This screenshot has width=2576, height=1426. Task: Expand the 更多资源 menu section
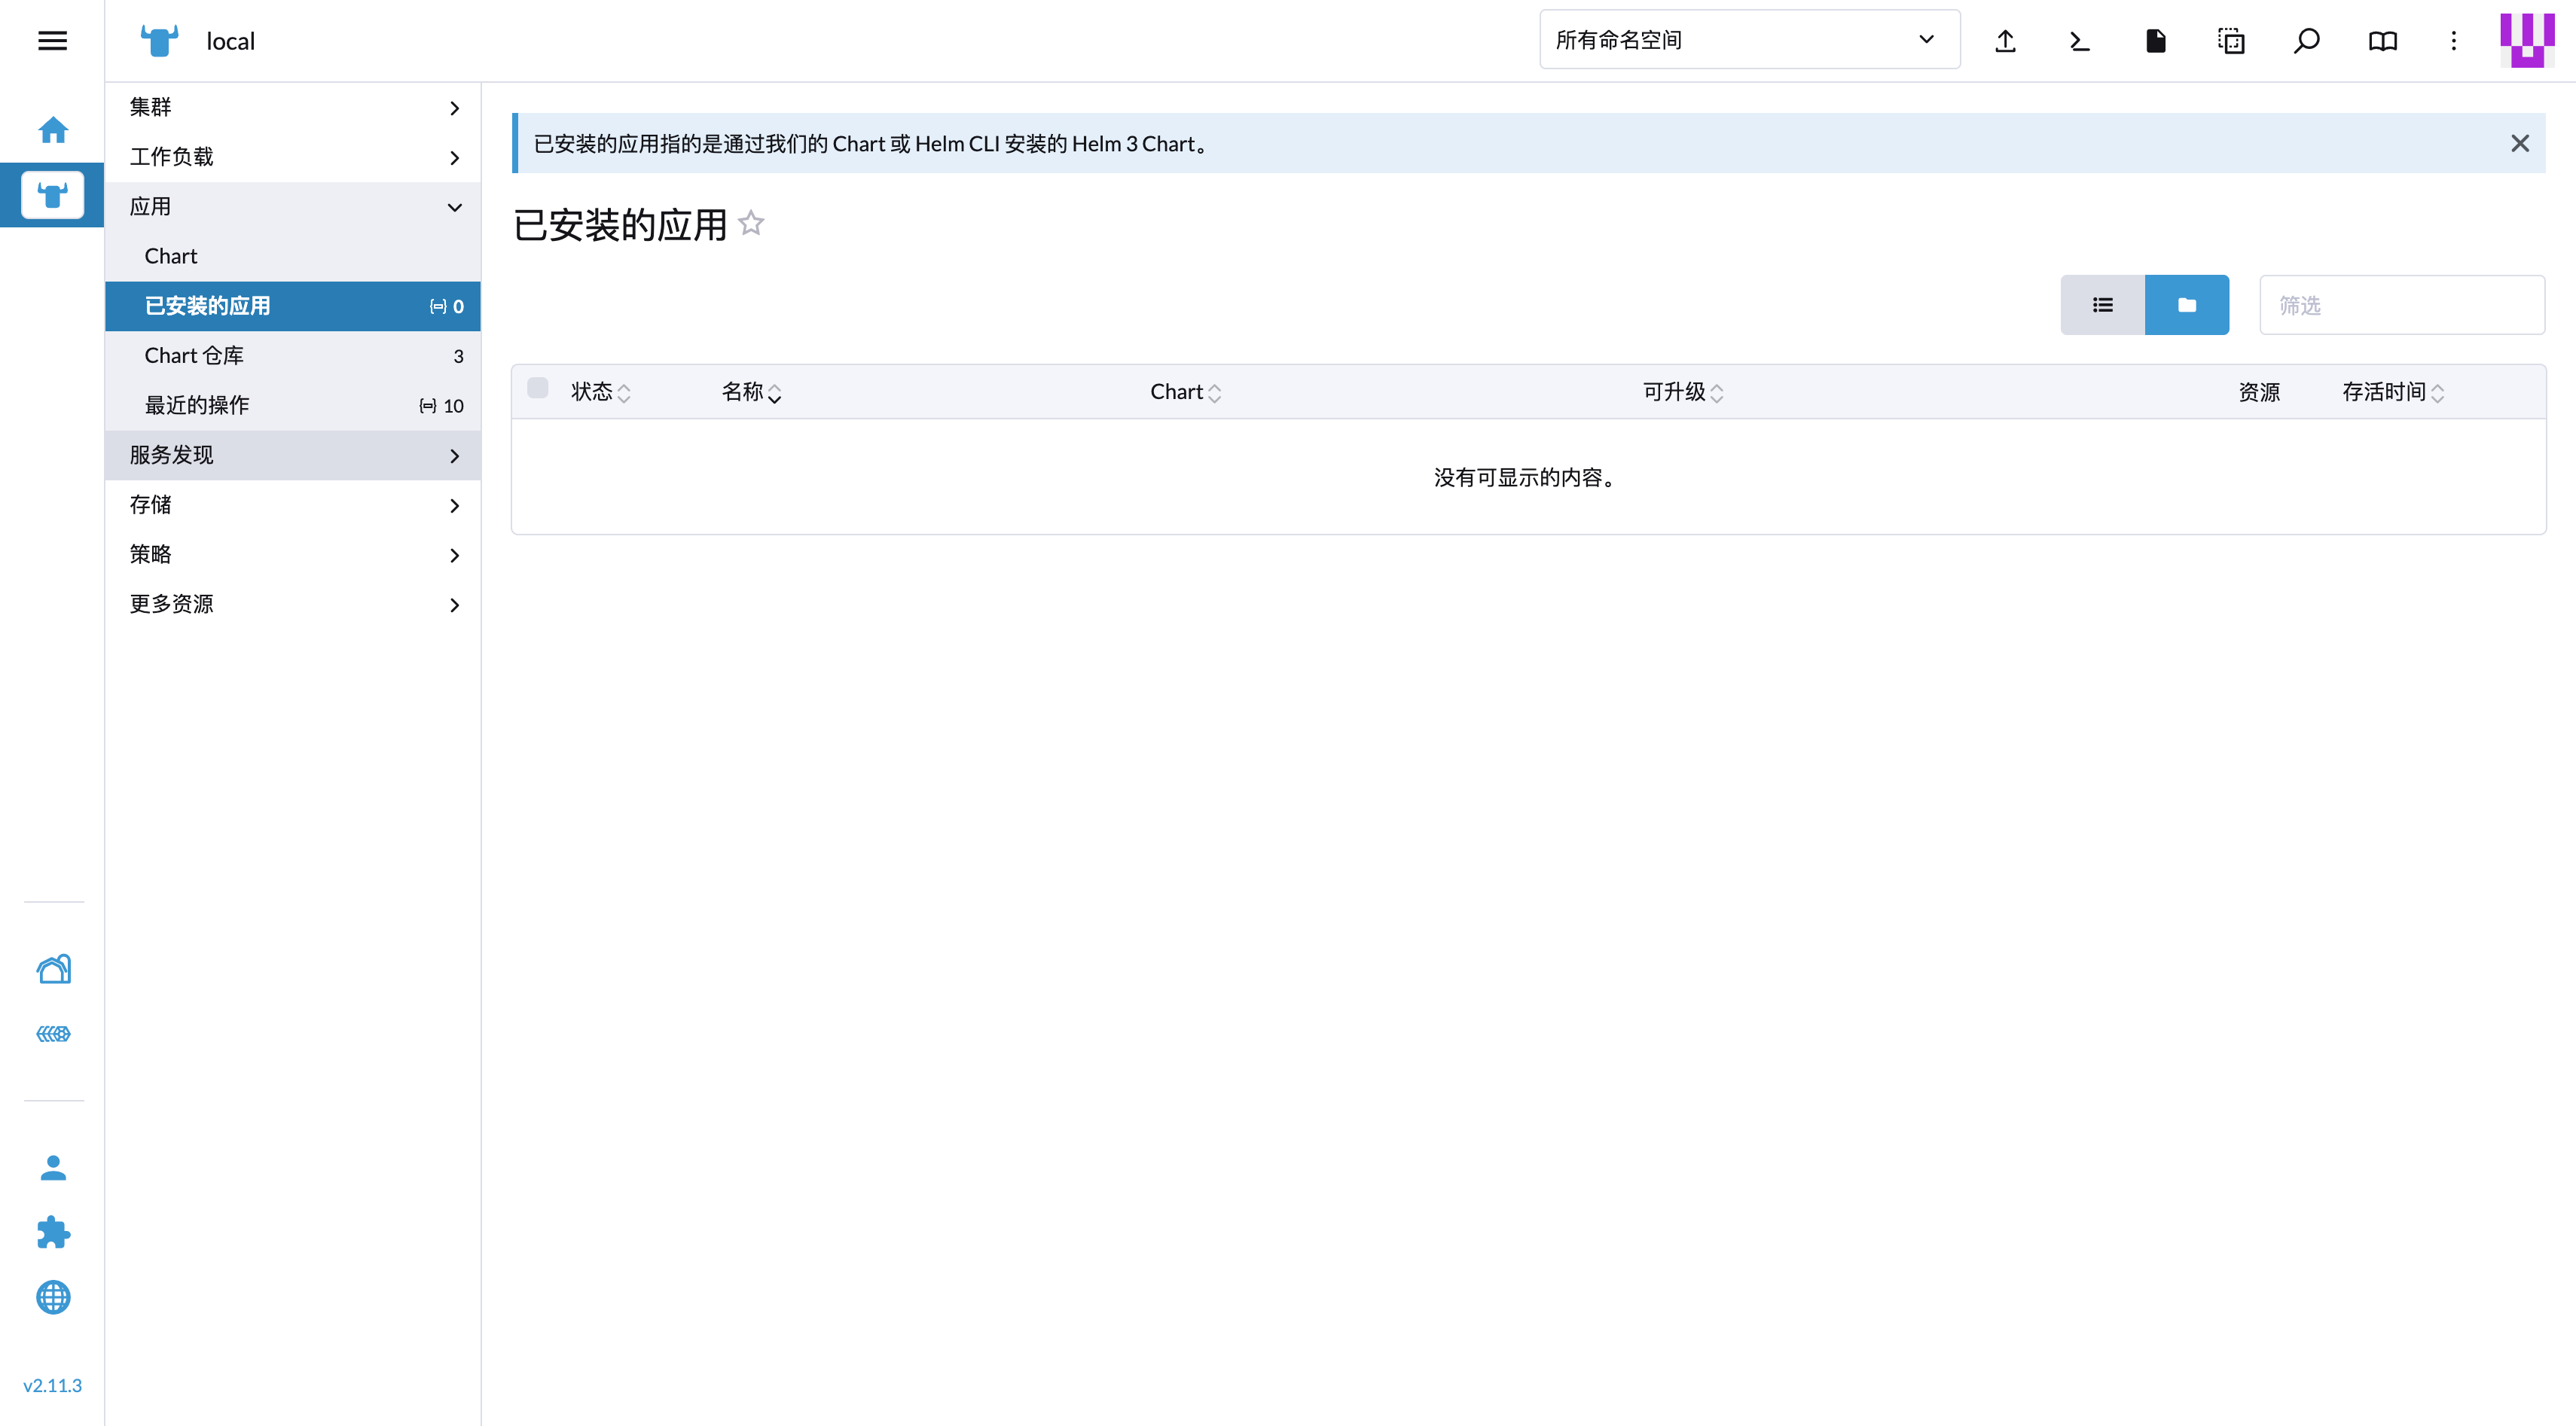coord(293,604)
